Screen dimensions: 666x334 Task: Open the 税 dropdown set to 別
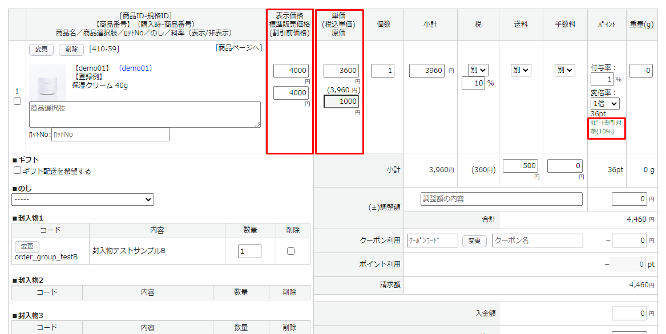[478, 70]
